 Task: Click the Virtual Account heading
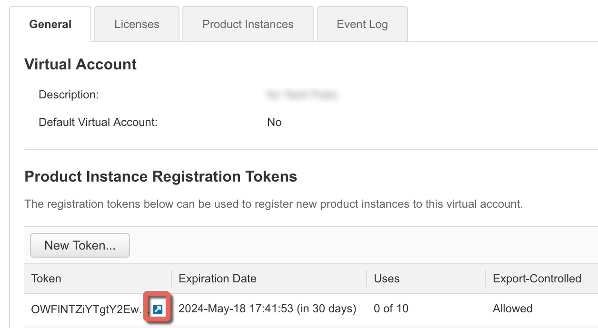point(80,65)
